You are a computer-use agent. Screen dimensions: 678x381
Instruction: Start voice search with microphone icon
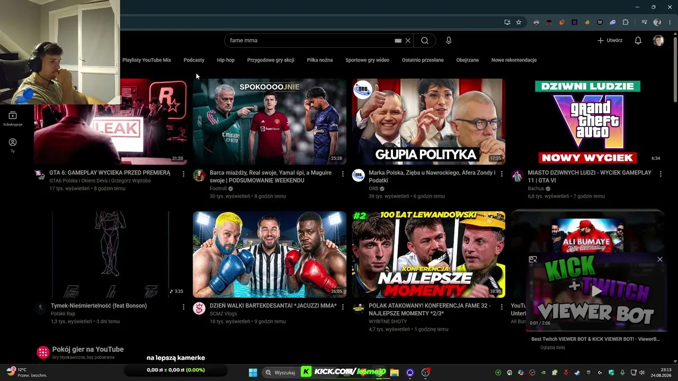click(449, 40)
